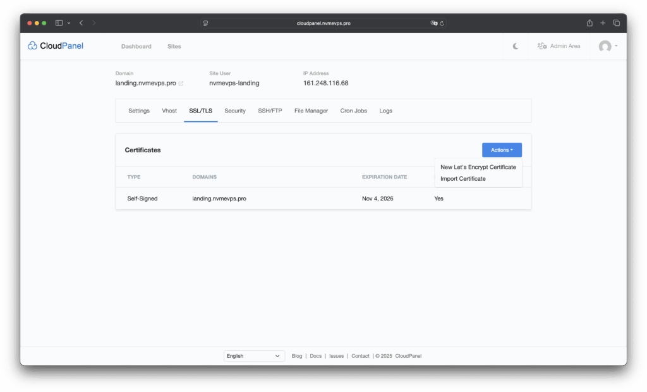Open a new tab with plus icon
647x392 pixels.
pos(603,23)
